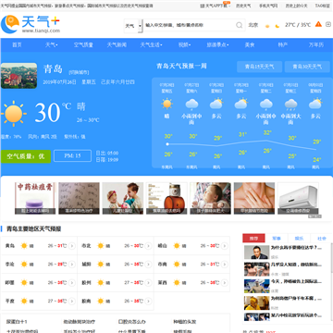Screen dimensions: 333x333
Task: Click the rain cloud icon for 07月30日
Action: (x=265, y=105)
